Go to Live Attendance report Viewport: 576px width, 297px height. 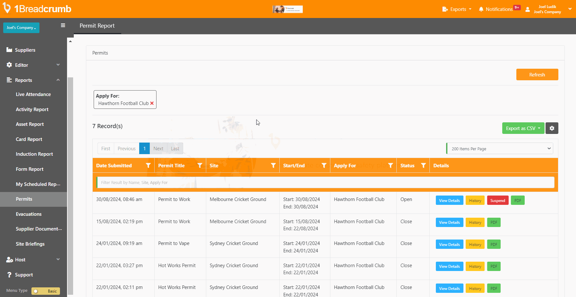click(33, 94)
